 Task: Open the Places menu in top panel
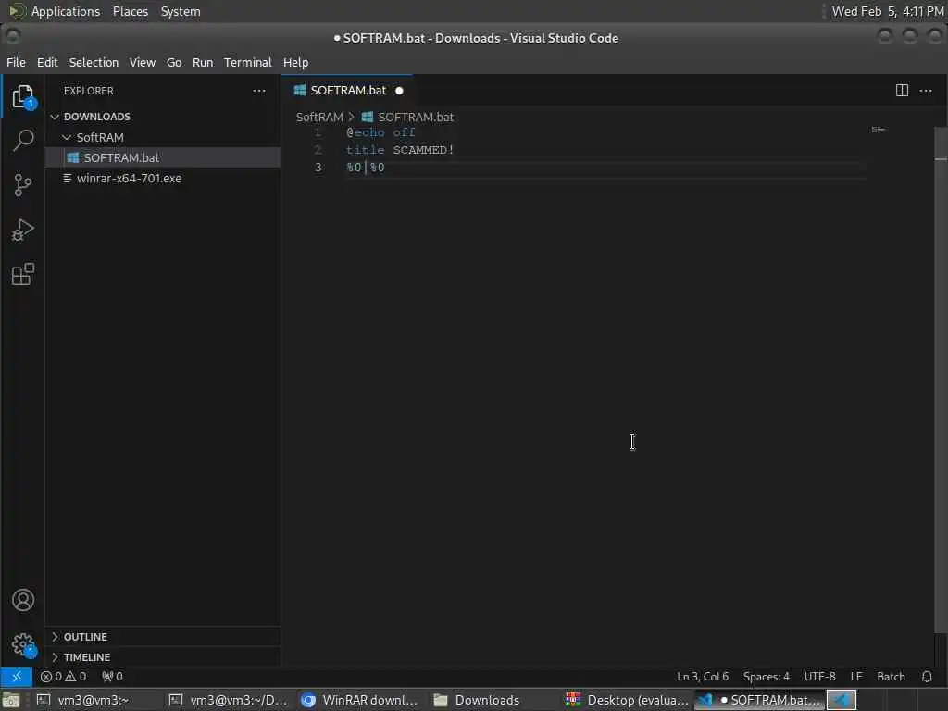(x=130, y=11)
